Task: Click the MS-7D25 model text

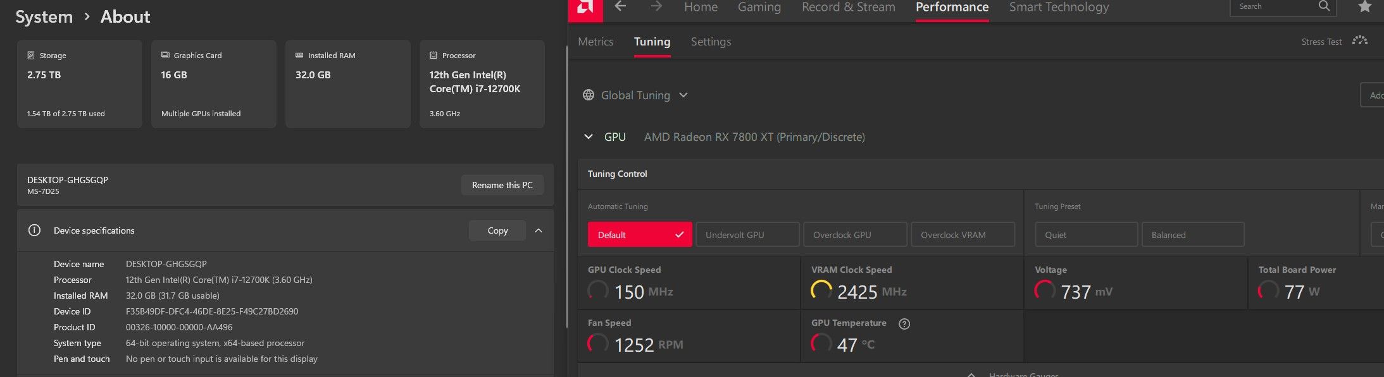Action: coord(43,191)
